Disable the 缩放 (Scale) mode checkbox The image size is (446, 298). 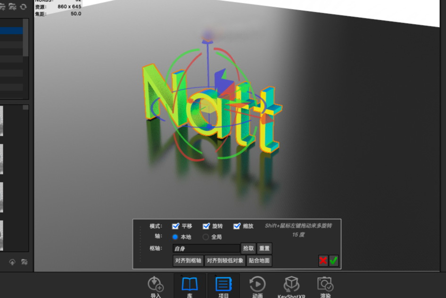237,226
